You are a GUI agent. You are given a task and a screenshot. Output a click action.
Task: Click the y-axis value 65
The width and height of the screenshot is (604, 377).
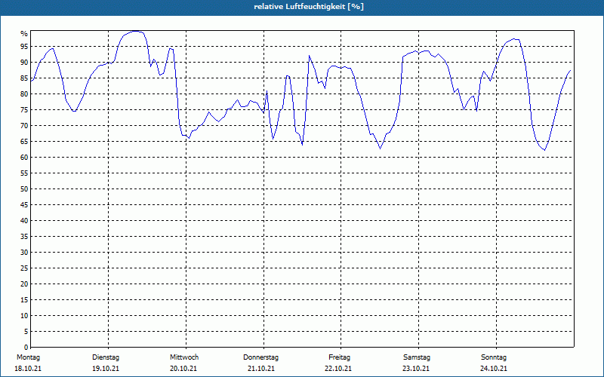click(x=24, y=142)
